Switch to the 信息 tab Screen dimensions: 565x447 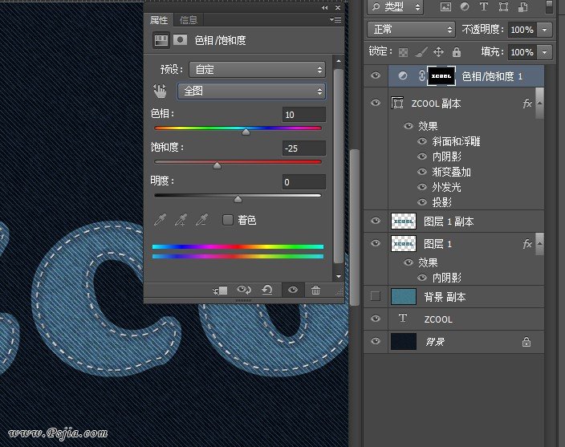(189, 20)
